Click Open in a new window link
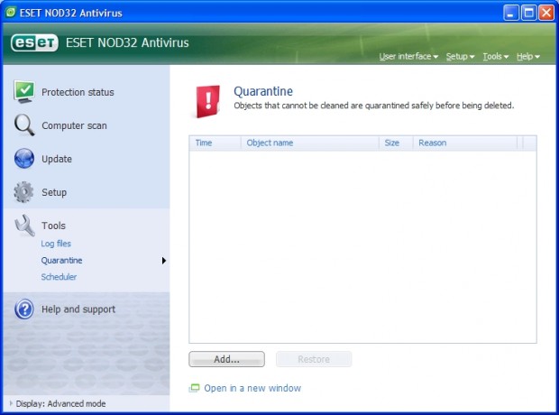Viewport: 559px width, 415px height. tap(252, 388)
